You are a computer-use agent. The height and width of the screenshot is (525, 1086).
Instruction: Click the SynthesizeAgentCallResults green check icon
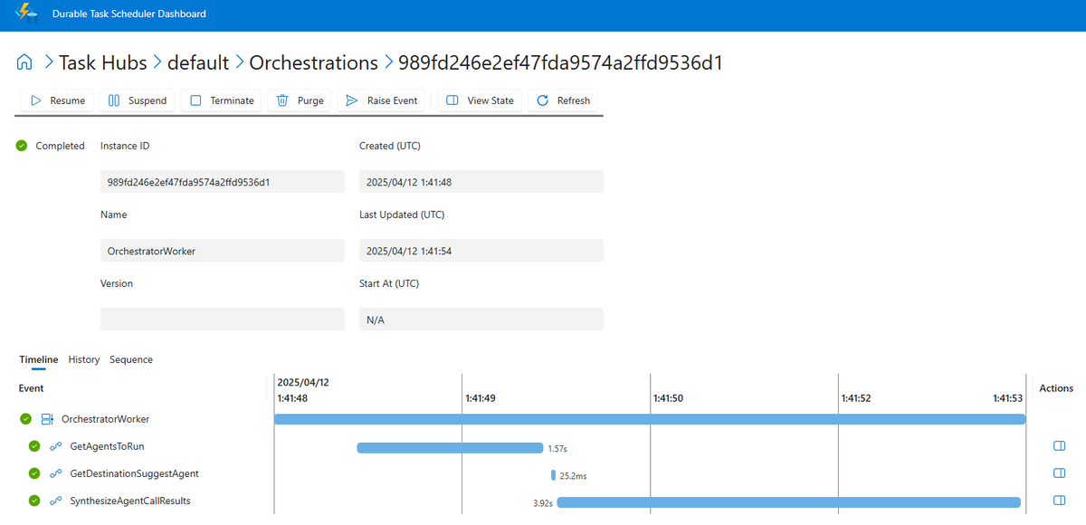click(x=34, y=501)
